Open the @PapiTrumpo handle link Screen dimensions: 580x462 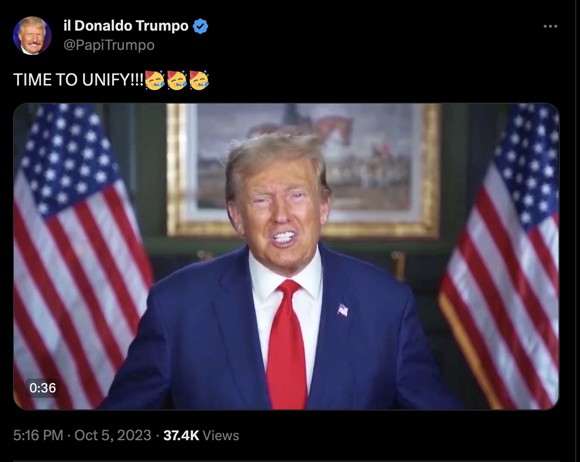point(109,45)
